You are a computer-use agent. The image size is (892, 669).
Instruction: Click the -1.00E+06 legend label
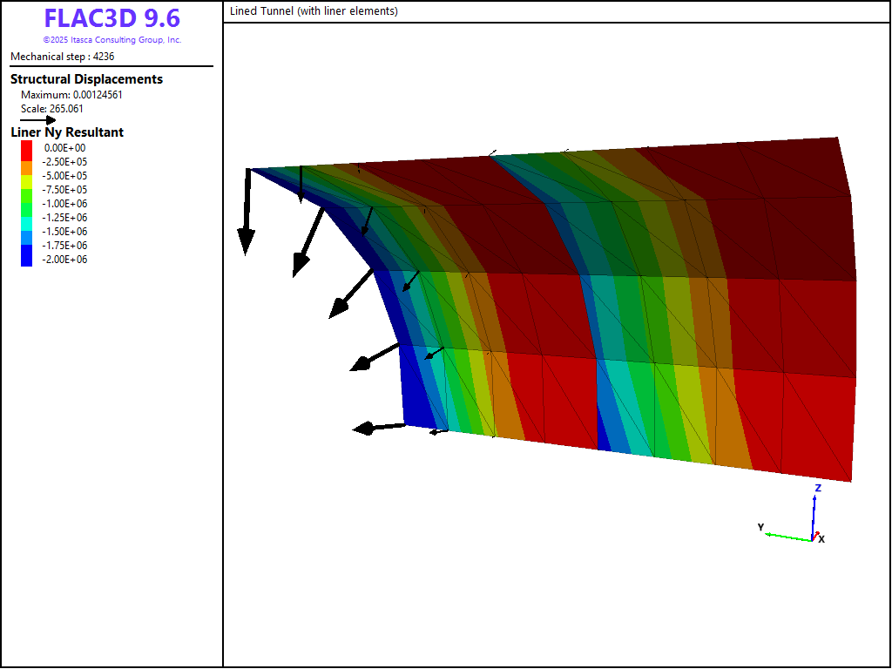[65, 203]
